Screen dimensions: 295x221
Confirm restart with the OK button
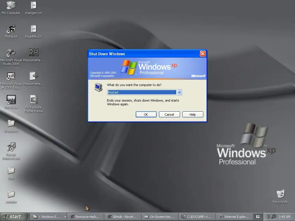point(146,115)
